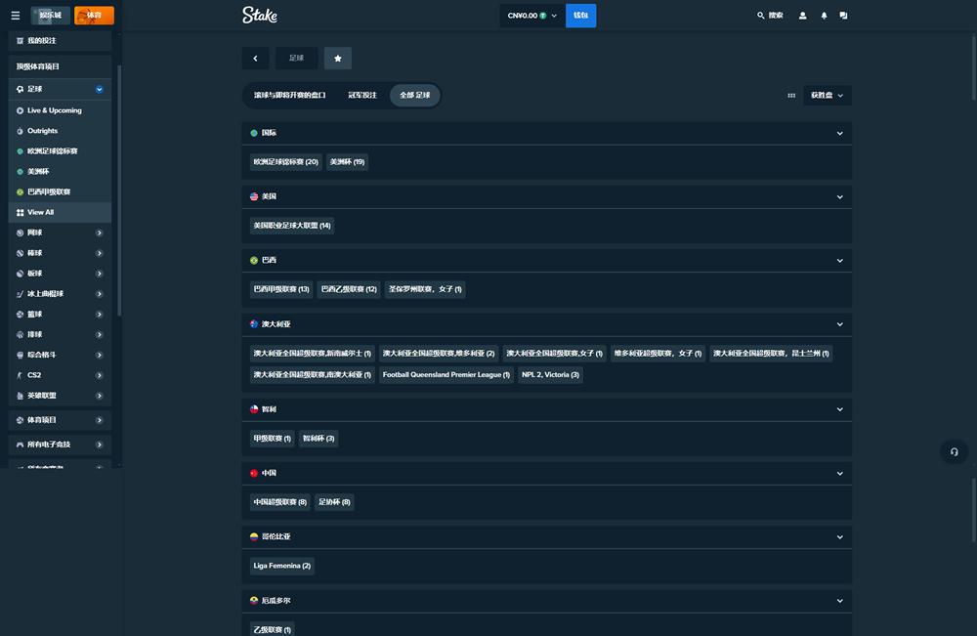Click the 美国 flag icon
Screen dimensions: 977x636
point(254,196)
